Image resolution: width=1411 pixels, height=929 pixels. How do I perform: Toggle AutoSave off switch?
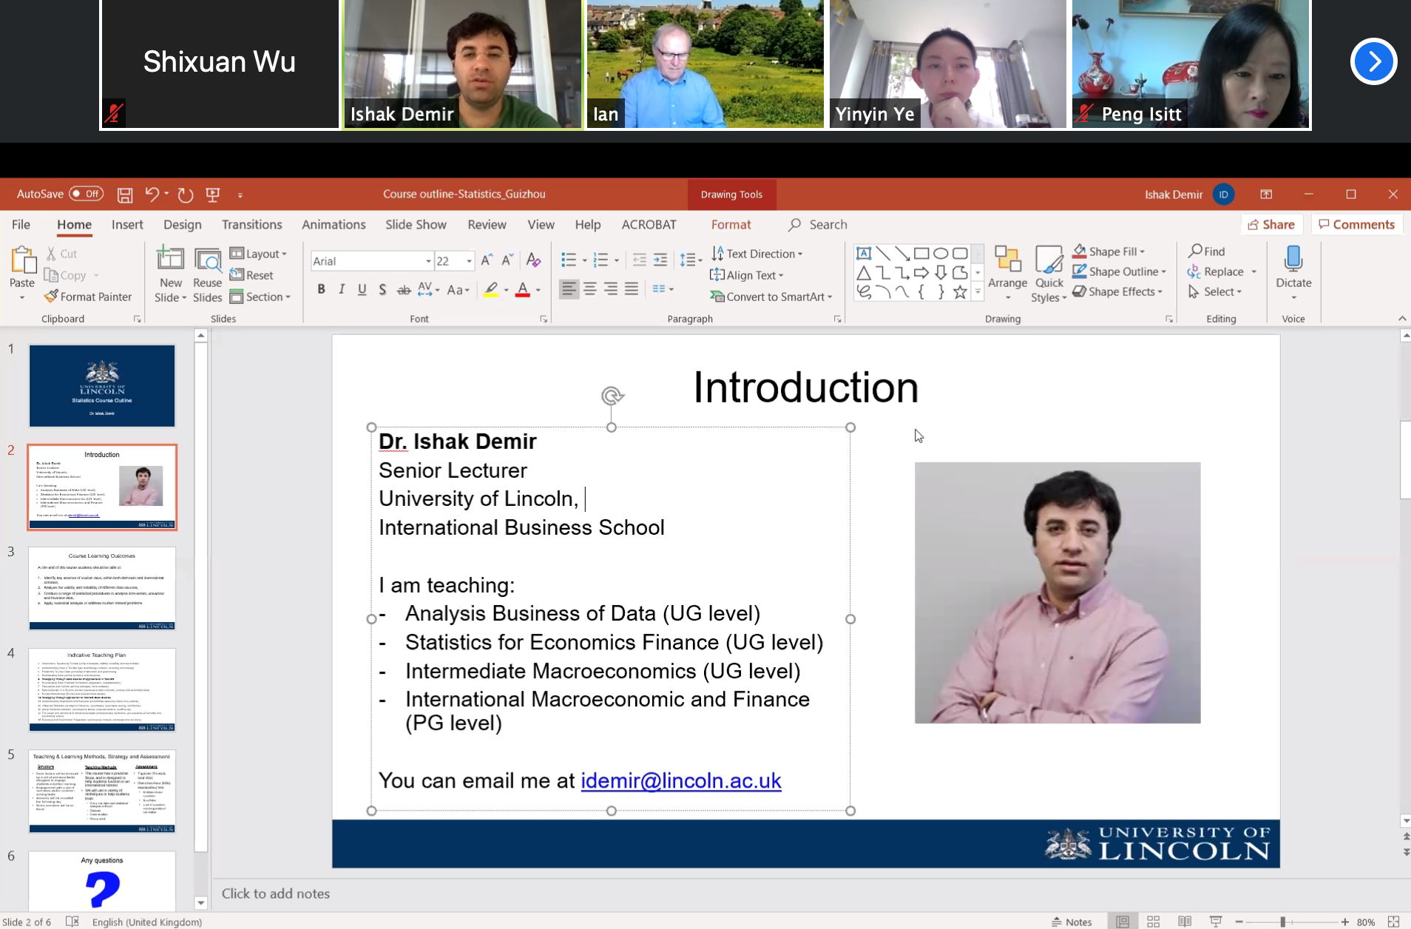pos(86,194)
